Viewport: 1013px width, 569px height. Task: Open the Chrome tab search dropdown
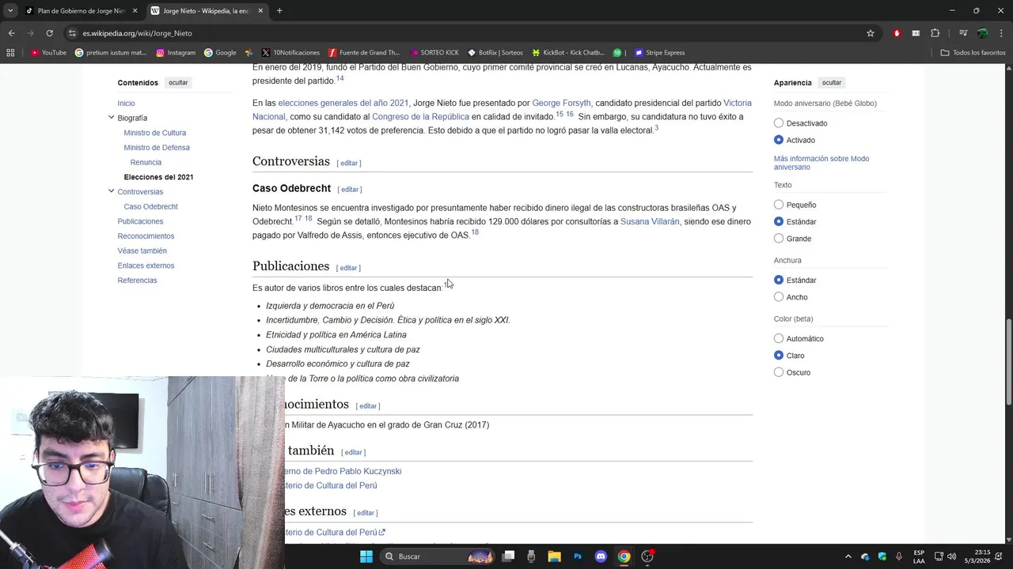(10, 10)
